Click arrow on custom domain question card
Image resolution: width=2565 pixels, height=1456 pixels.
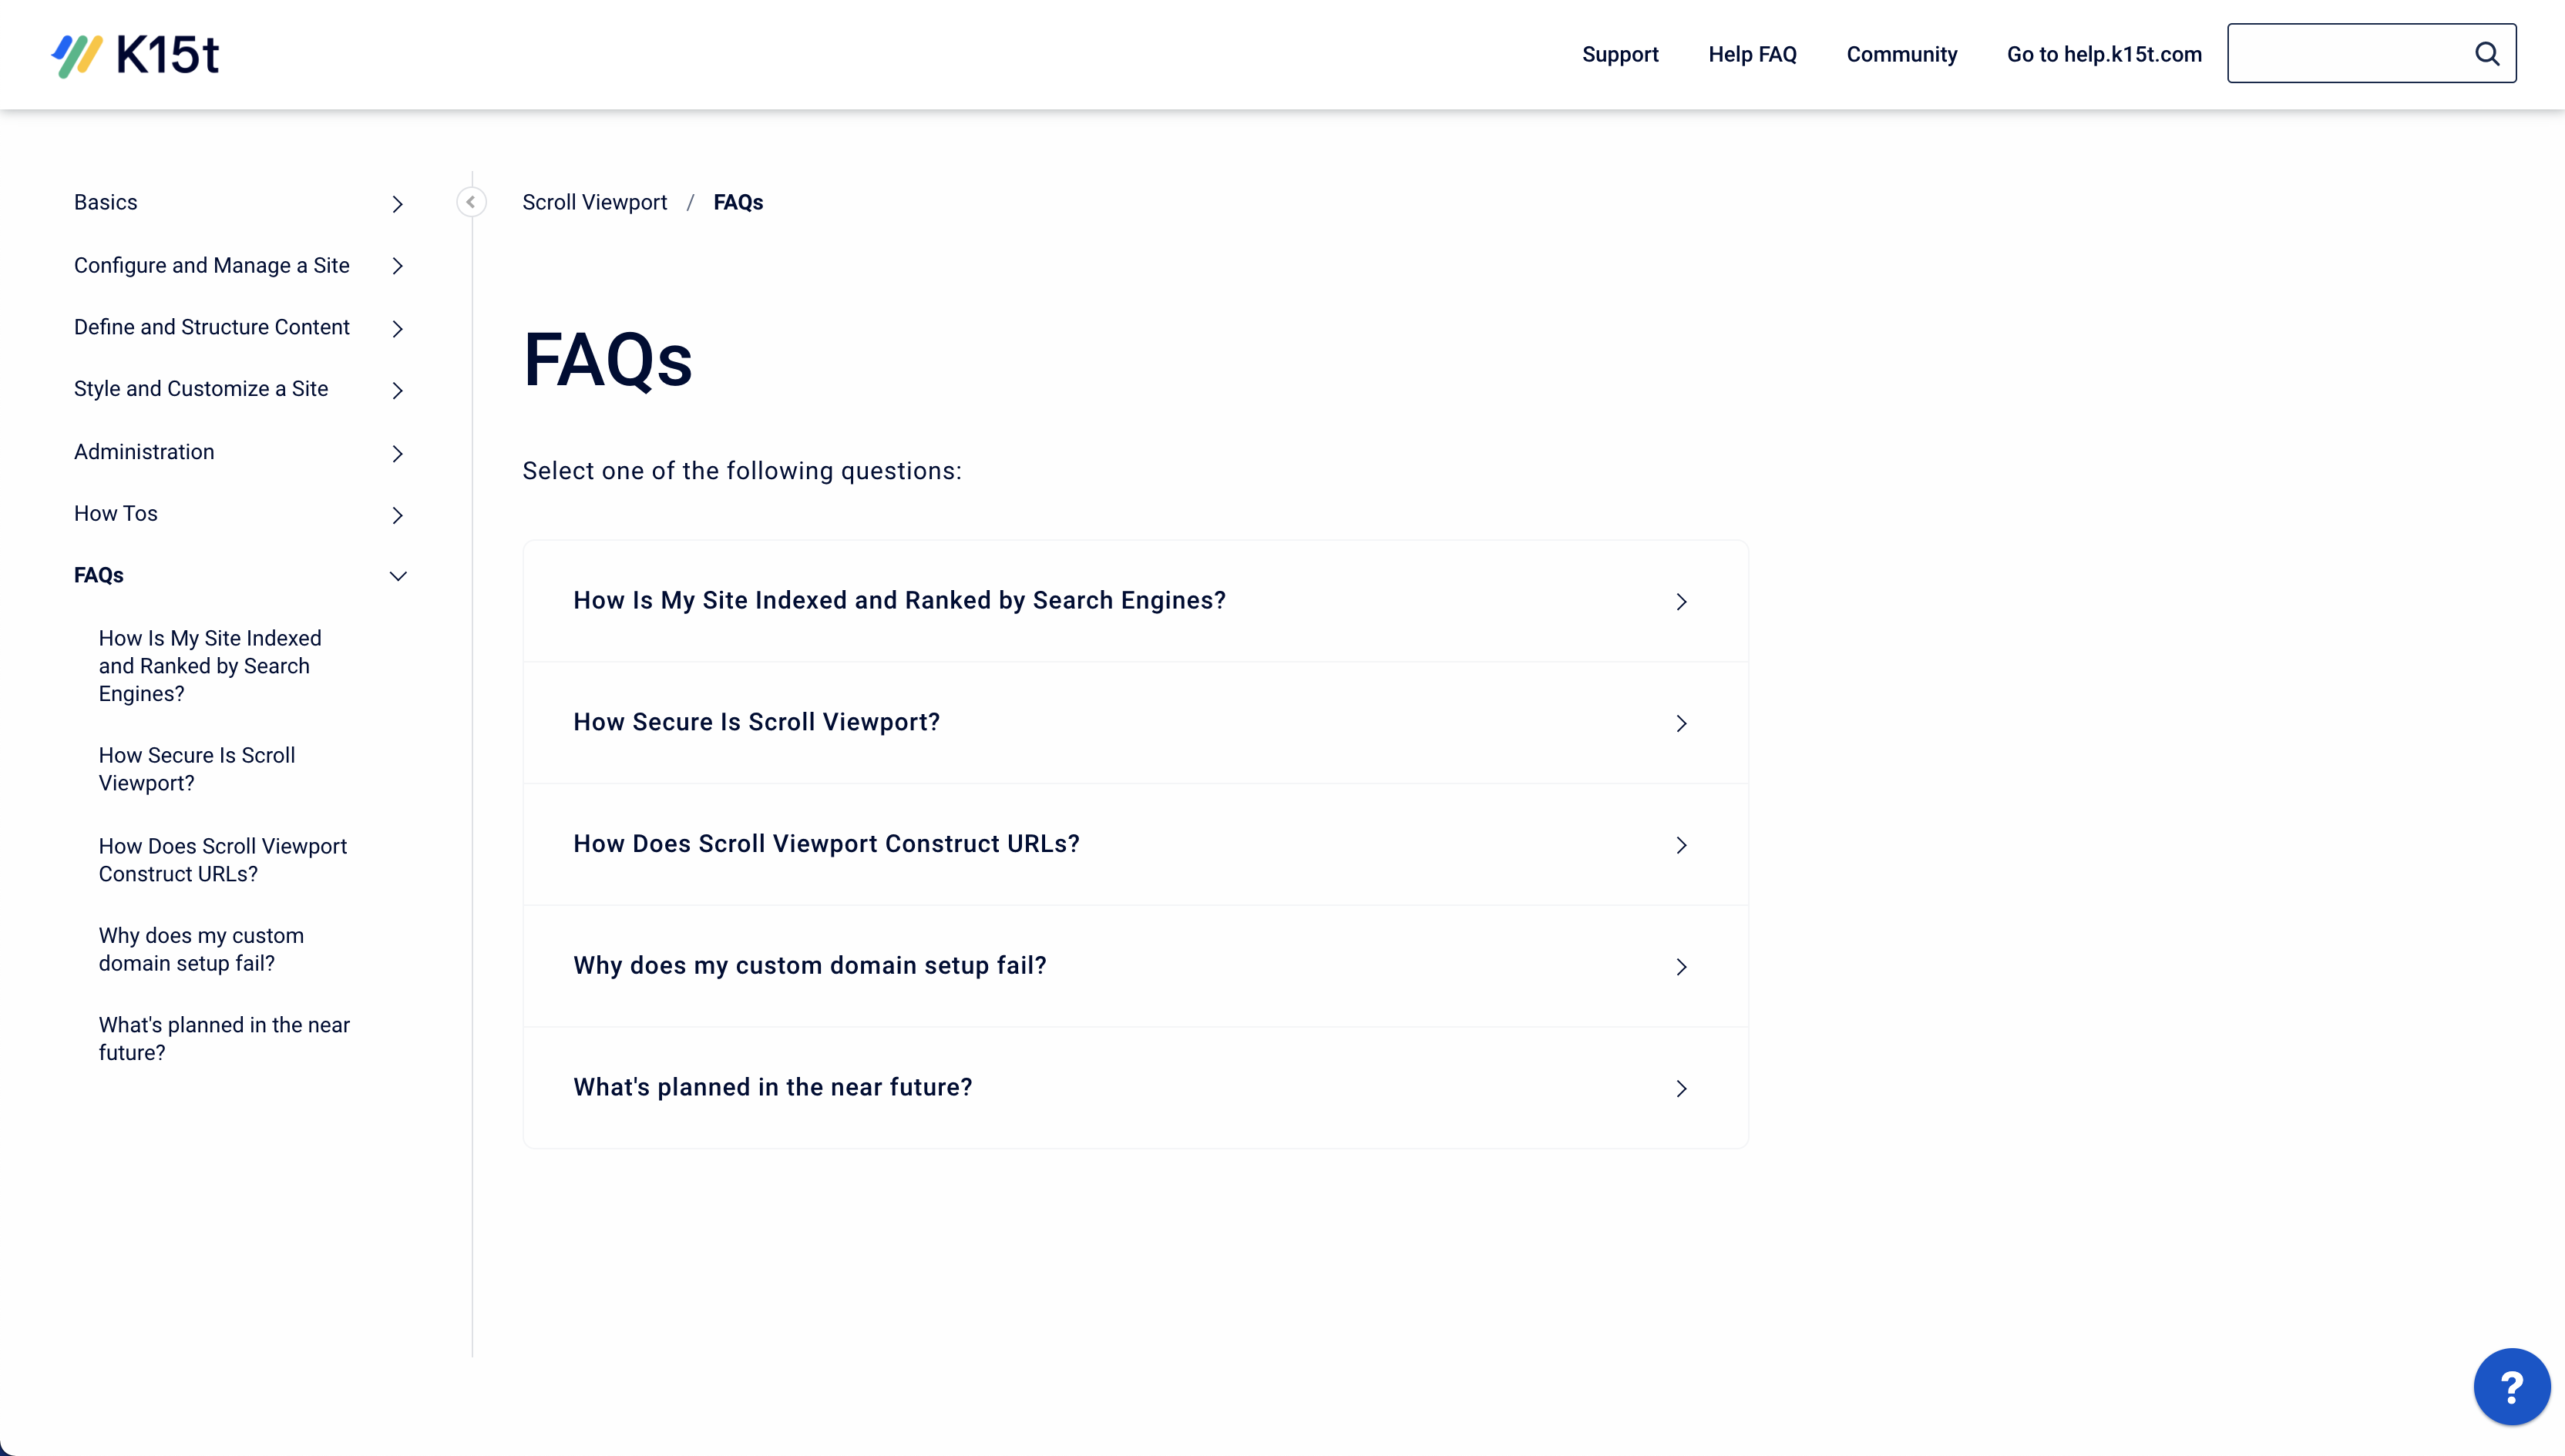(1681, 967)
